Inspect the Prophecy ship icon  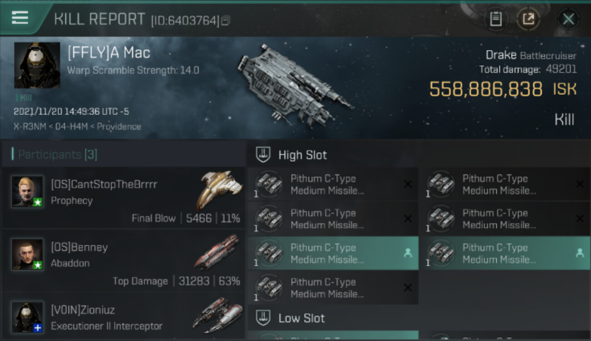coord(219,190)
